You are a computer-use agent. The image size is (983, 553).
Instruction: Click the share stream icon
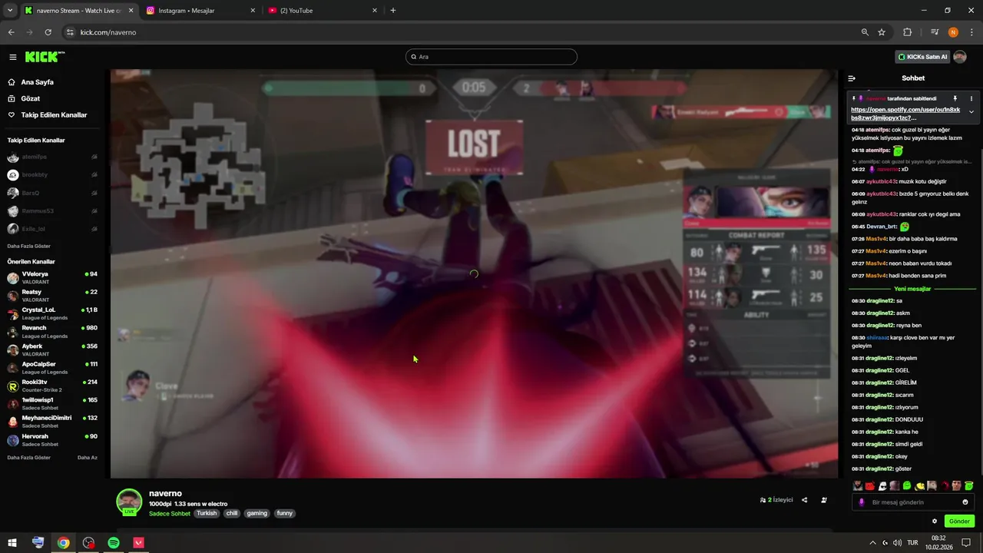tap(804, 500)
